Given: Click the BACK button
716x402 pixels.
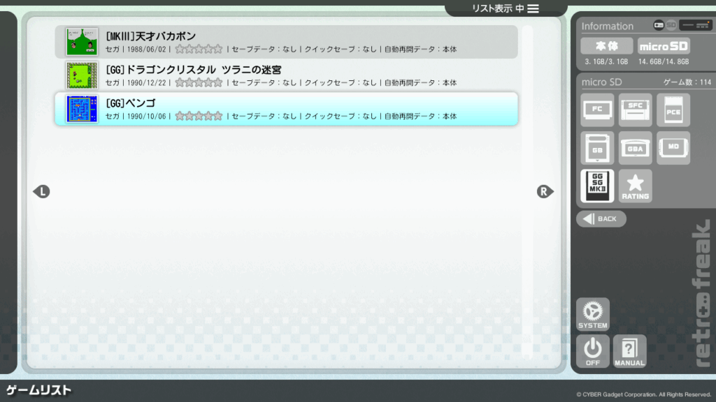Looking at the screenshot, I should [601, 219].
